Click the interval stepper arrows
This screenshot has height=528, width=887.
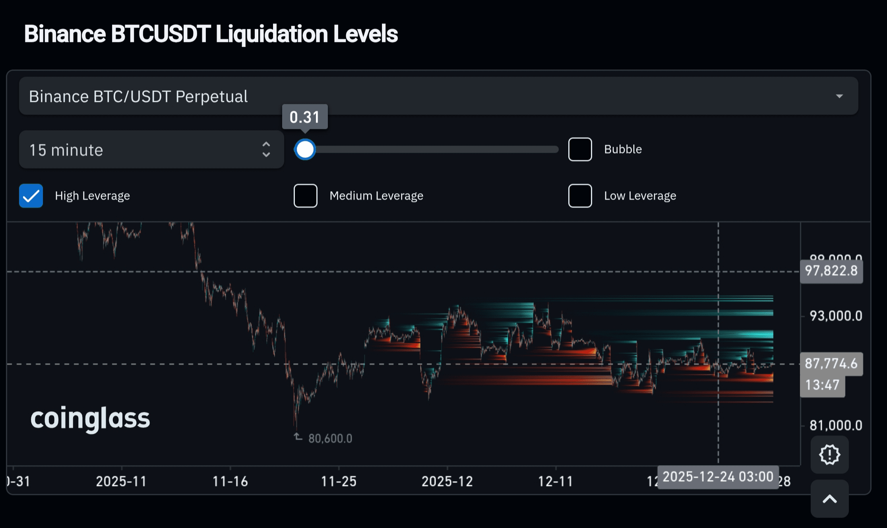click(x=266, y=150)
